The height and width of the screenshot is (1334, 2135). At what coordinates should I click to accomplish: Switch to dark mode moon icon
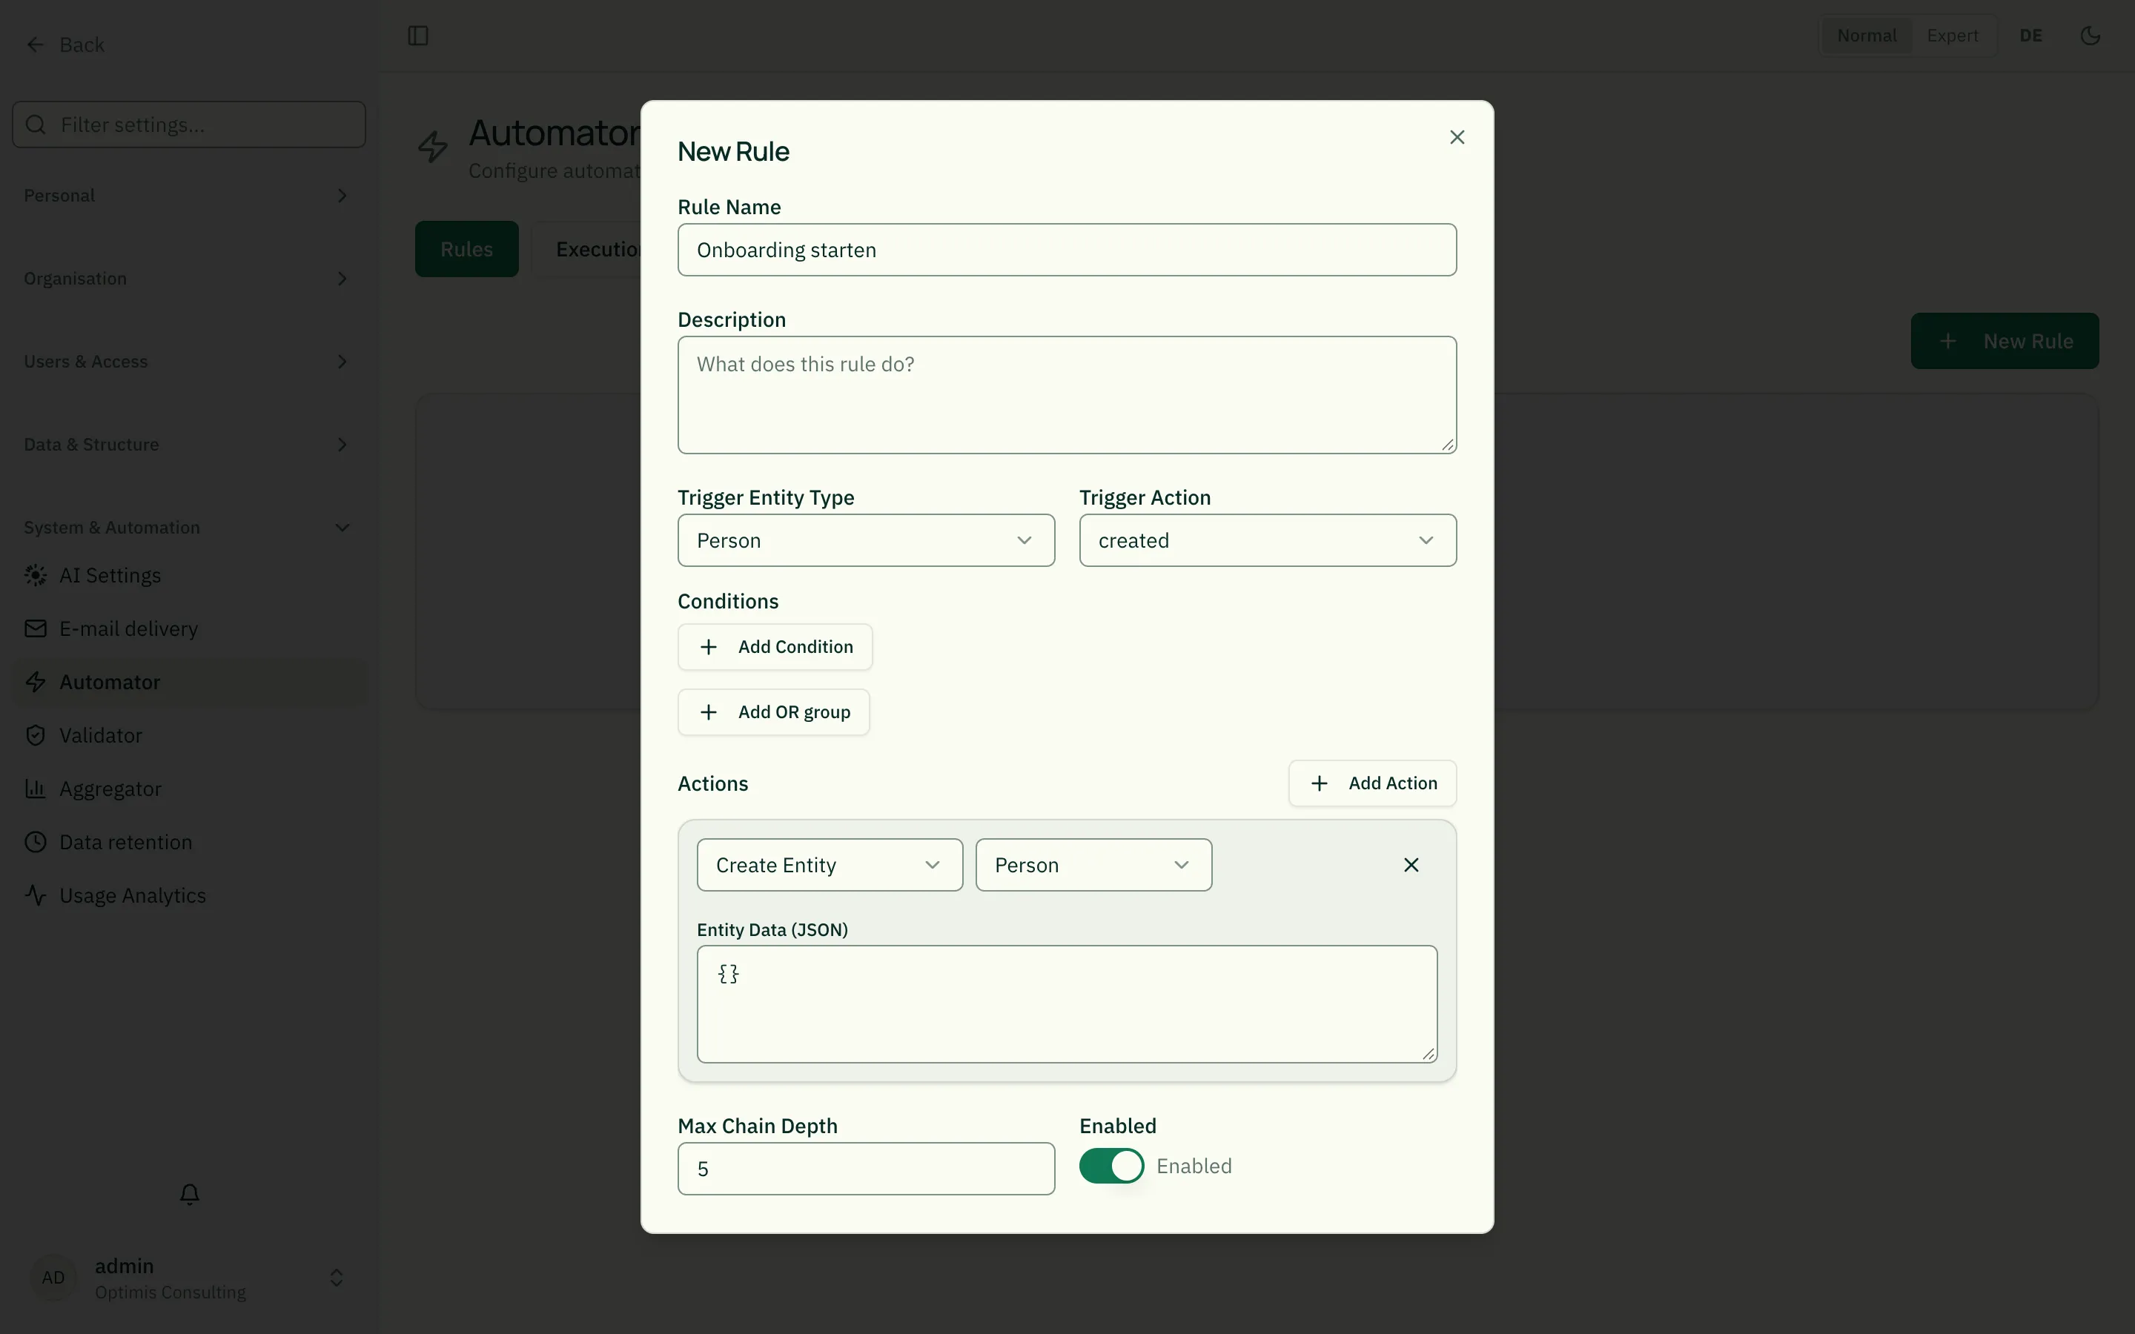tap(2090, 36)
